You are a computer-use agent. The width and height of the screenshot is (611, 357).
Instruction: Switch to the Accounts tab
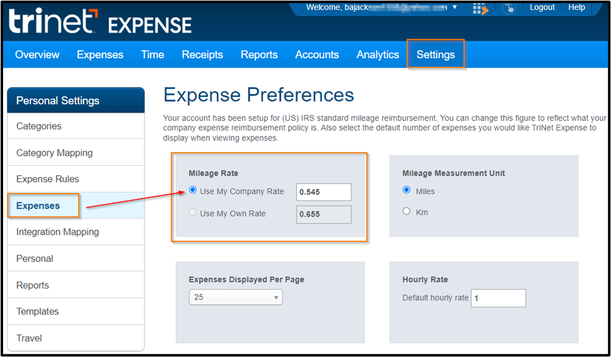317,55
